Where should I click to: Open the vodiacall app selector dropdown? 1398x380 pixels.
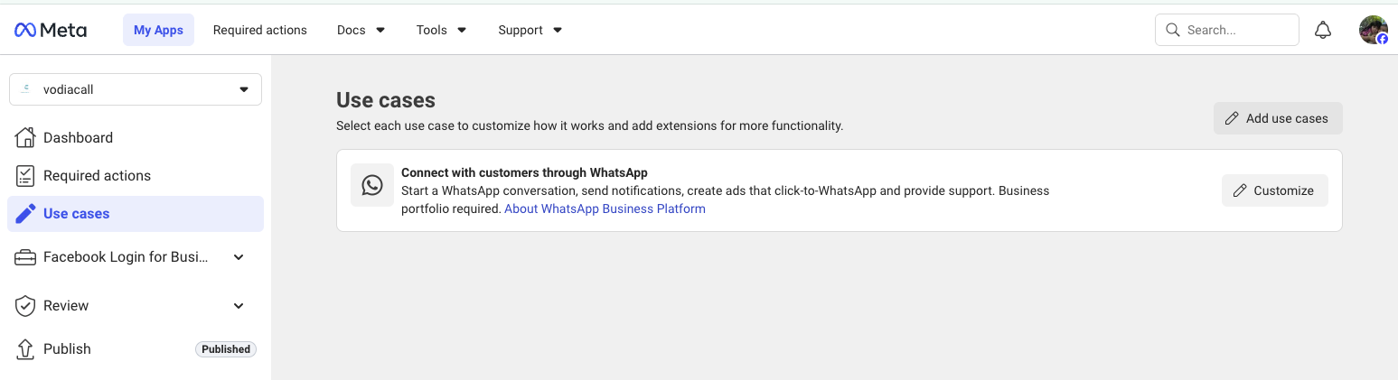click(136, 89)
